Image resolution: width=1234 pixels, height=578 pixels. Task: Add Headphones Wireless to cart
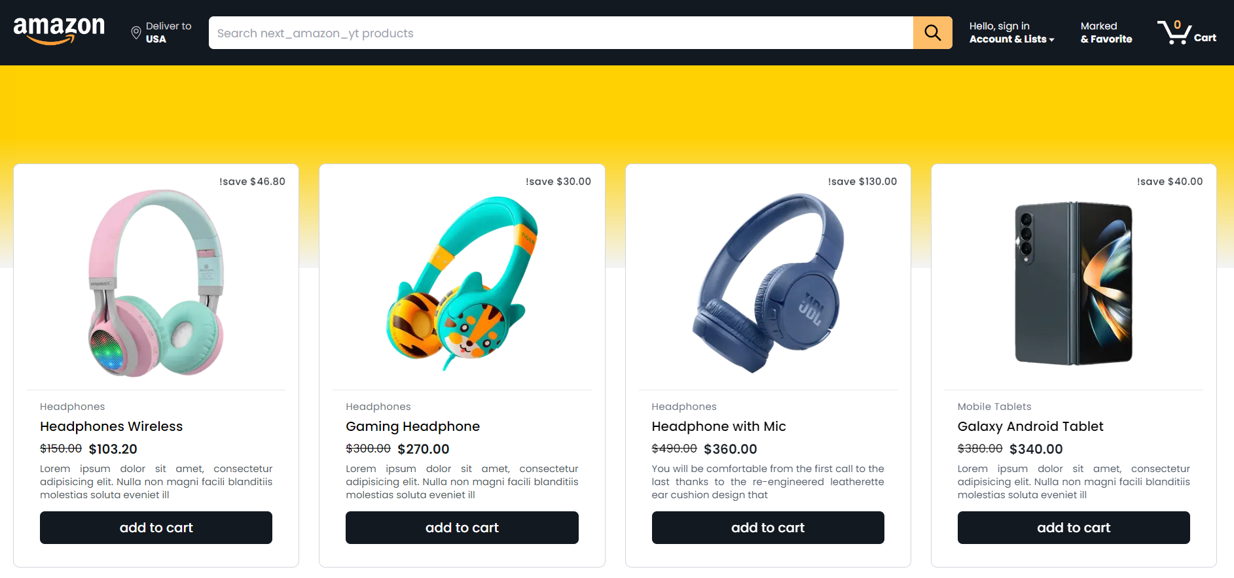tap(156, 528)
